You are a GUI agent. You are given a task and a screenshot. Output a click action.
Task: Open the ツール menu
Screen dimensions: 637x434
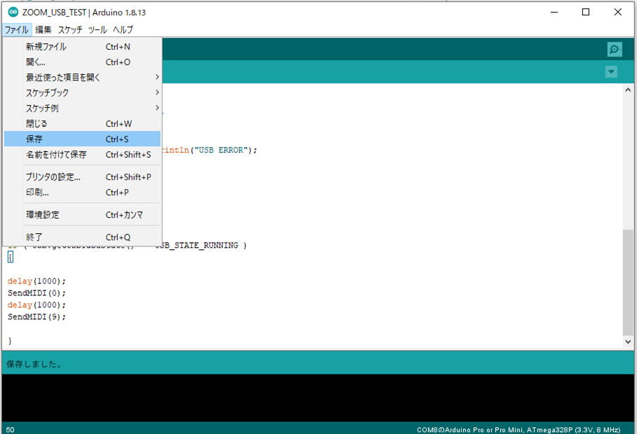pos(97,29)
